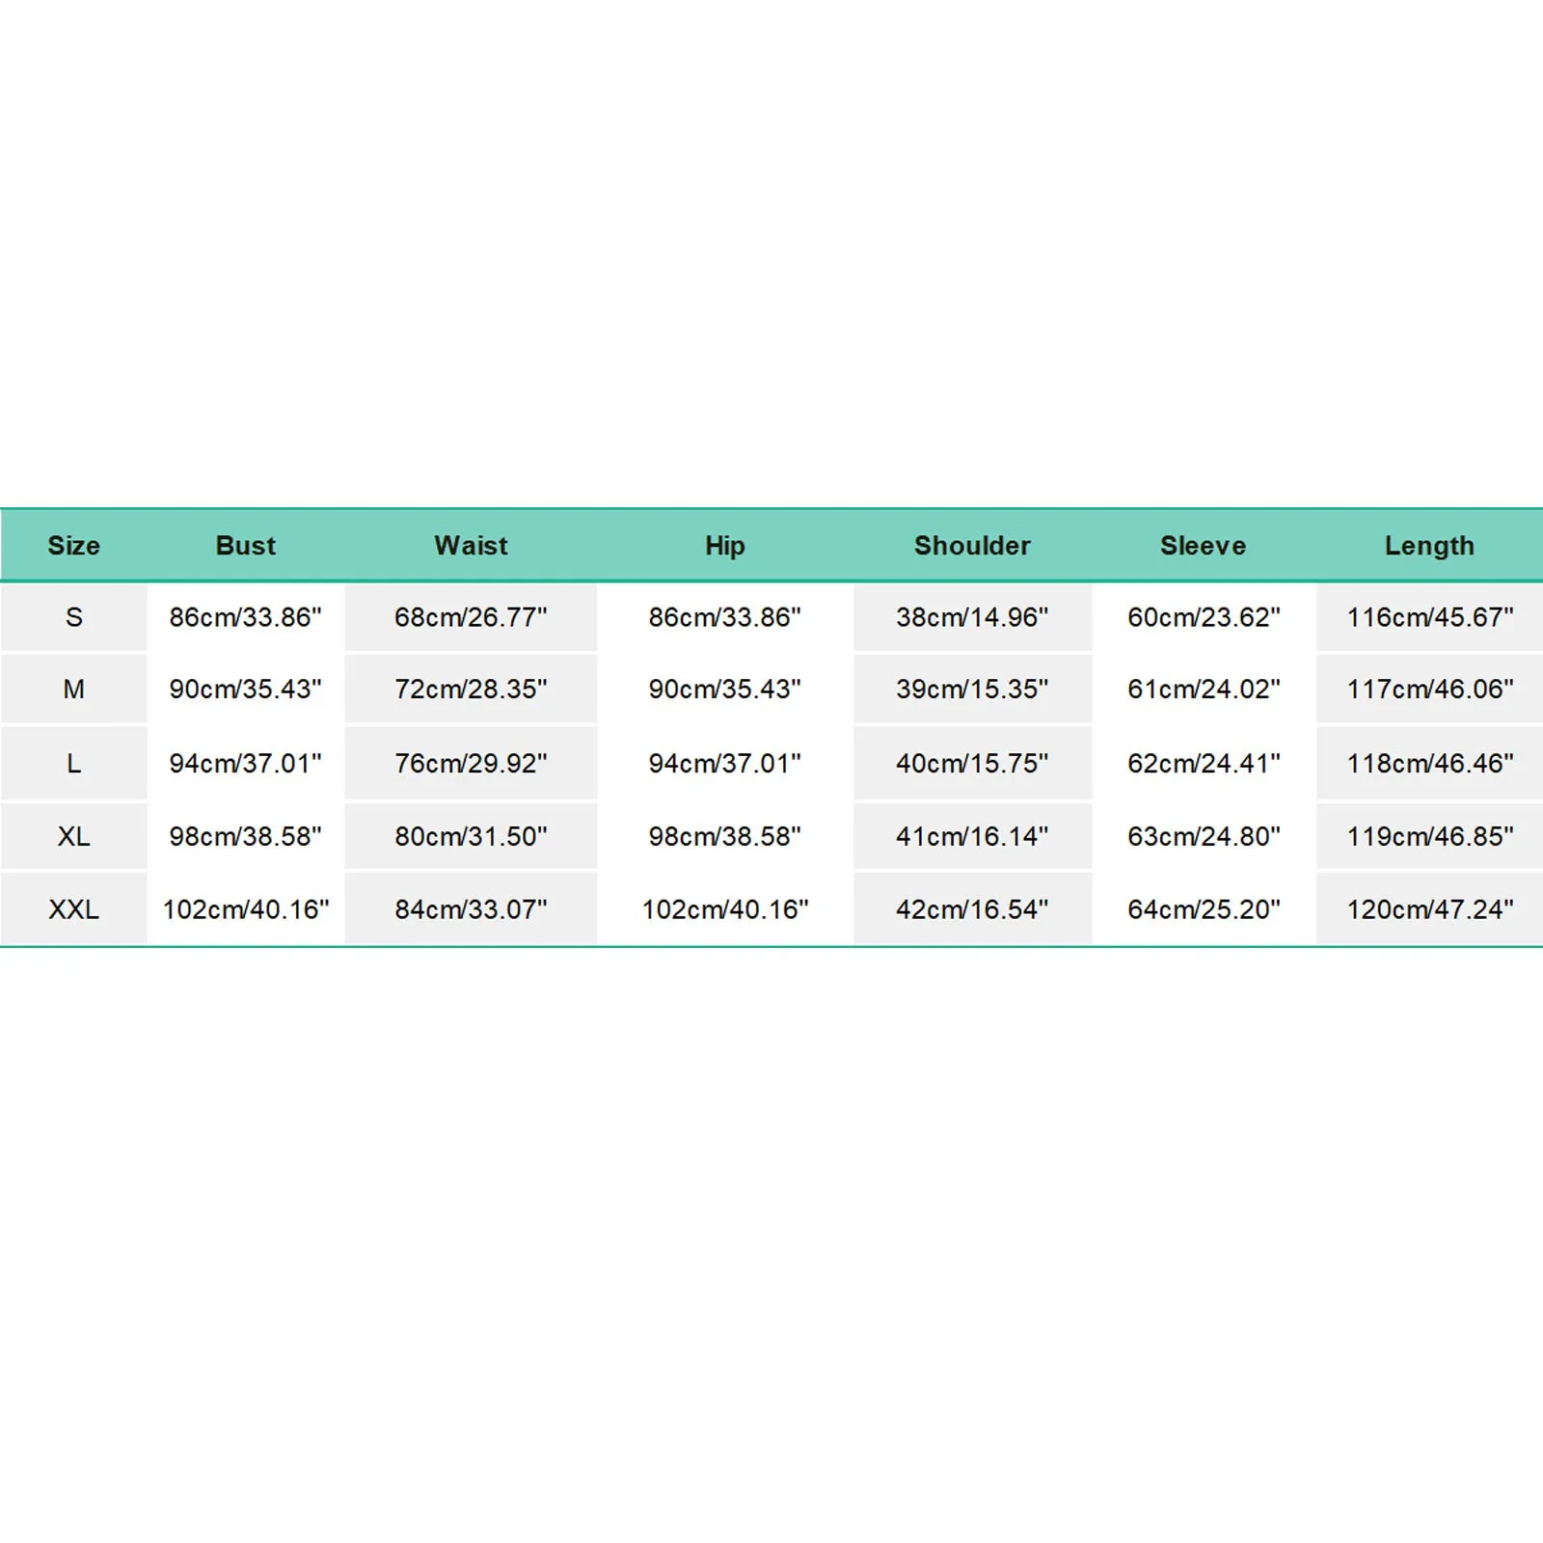Click the 39cm/15.35" shoulder cell
The width and height of the screenshot is (1543, 1543).
point(972,690)
